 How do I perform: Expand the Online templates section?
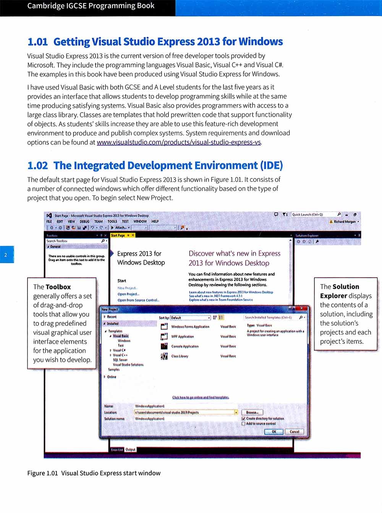tap(105, 377)
